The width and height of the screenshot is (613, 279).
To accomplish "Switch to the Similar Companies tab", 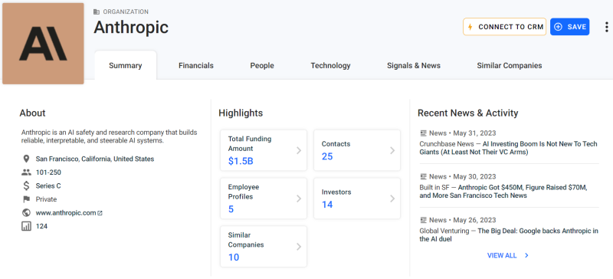I will [509, 66].
